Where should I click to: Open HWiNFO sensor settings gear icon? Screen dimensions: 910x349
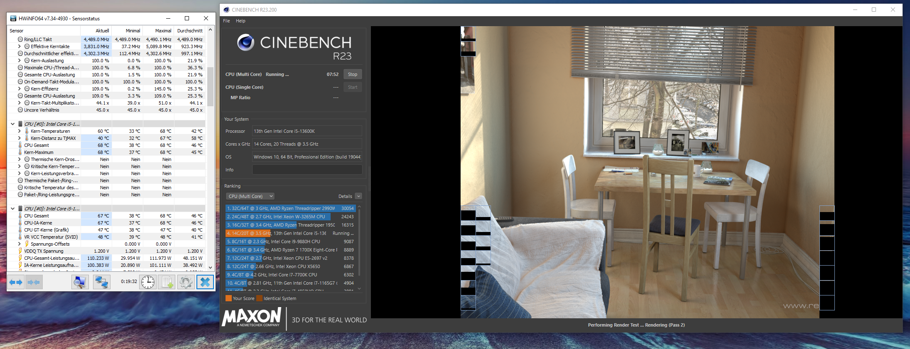pos(186,282)
